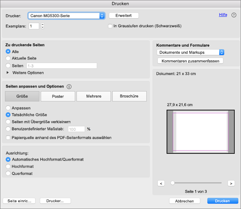Select Automatisches Hochformat/Querformat orientation

[8, 159]
